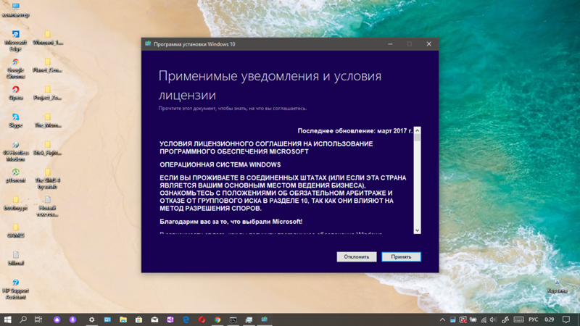580x326 pixels.
Task: Open touch keyboard tray icon
Action: [518, 319]
